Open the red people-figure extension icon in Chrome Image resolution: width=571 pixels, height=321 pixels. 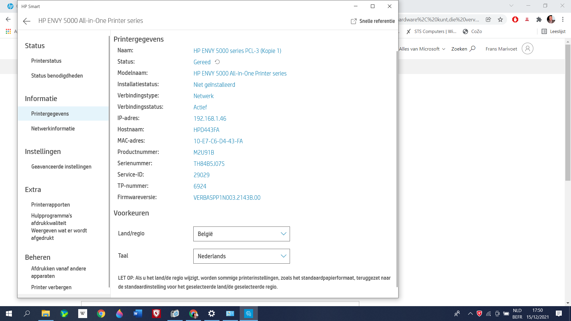527,19
